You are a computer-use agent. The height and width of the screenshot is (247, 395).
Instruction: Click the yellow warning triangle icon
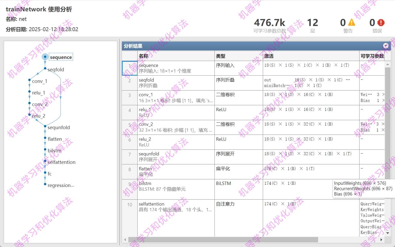(x=352, y=23)
